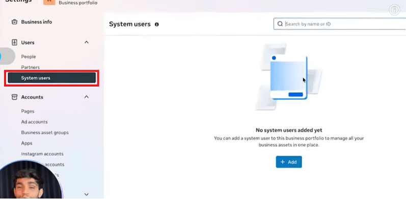
Task: Click the info icon beside System users heading
Action: point(157,24)
